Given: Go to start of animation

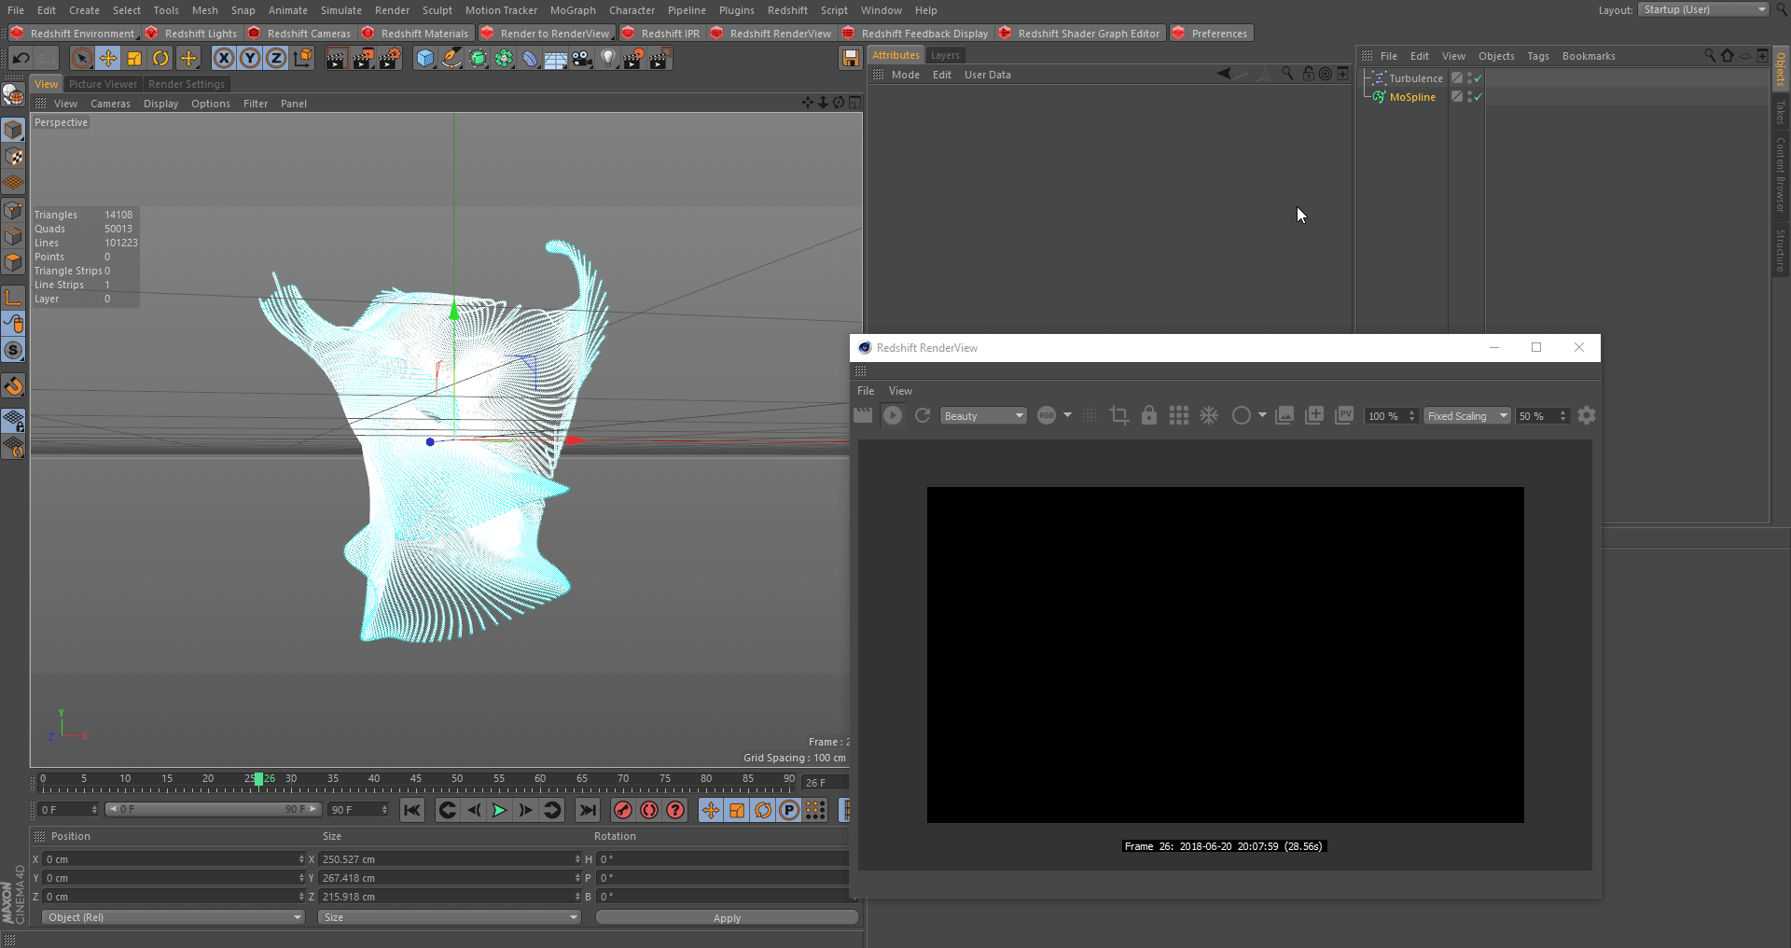Looking at the screenshot, I should [411, 810].
